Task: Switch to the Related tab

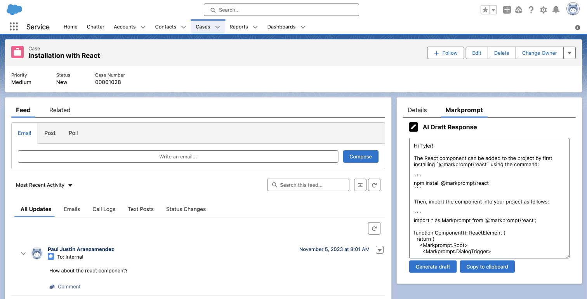Action: point(60,110)
